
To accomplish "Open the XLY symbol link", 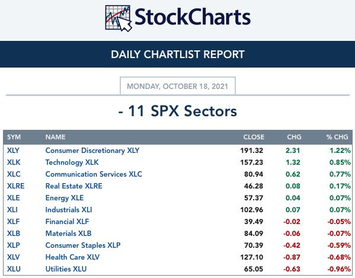I will tap(13, 151).
